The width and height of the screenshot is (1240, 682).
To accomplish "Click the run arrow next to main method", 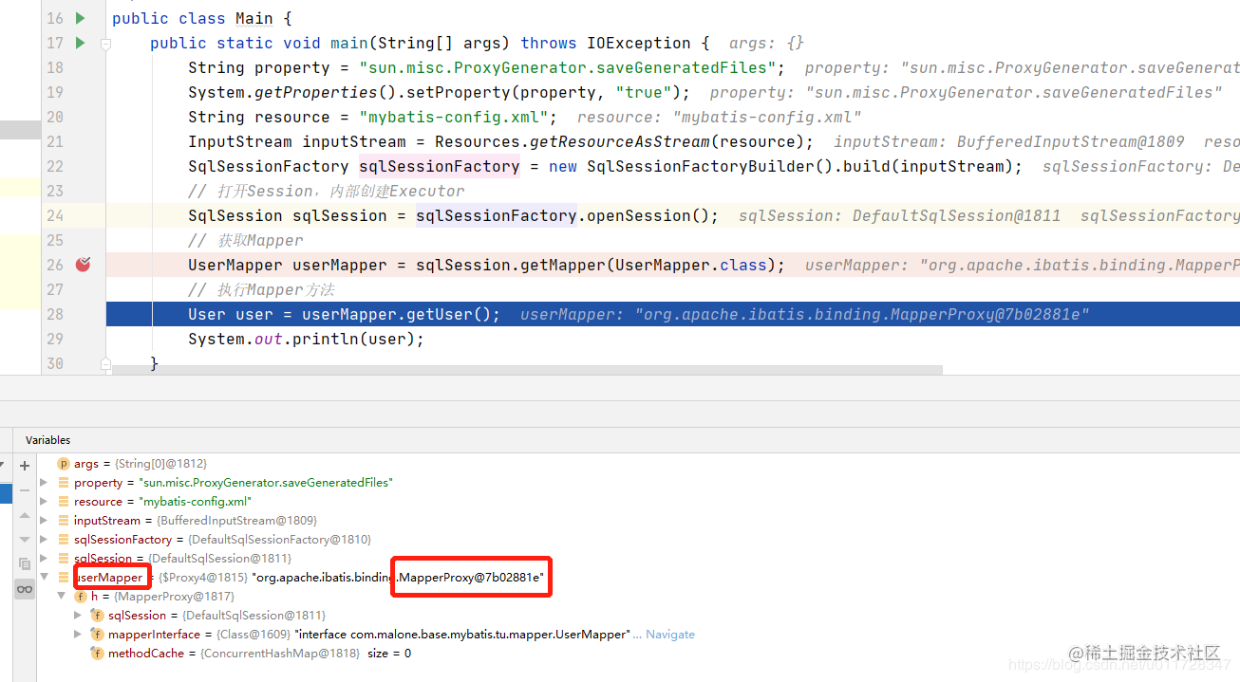I will (x=80, y=43).
